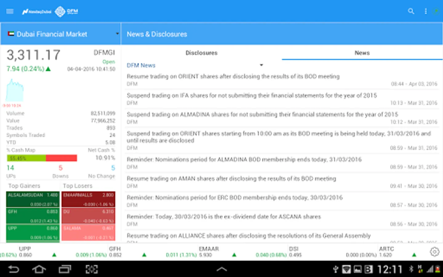Open Android recent apps button

tap(65, 269)
